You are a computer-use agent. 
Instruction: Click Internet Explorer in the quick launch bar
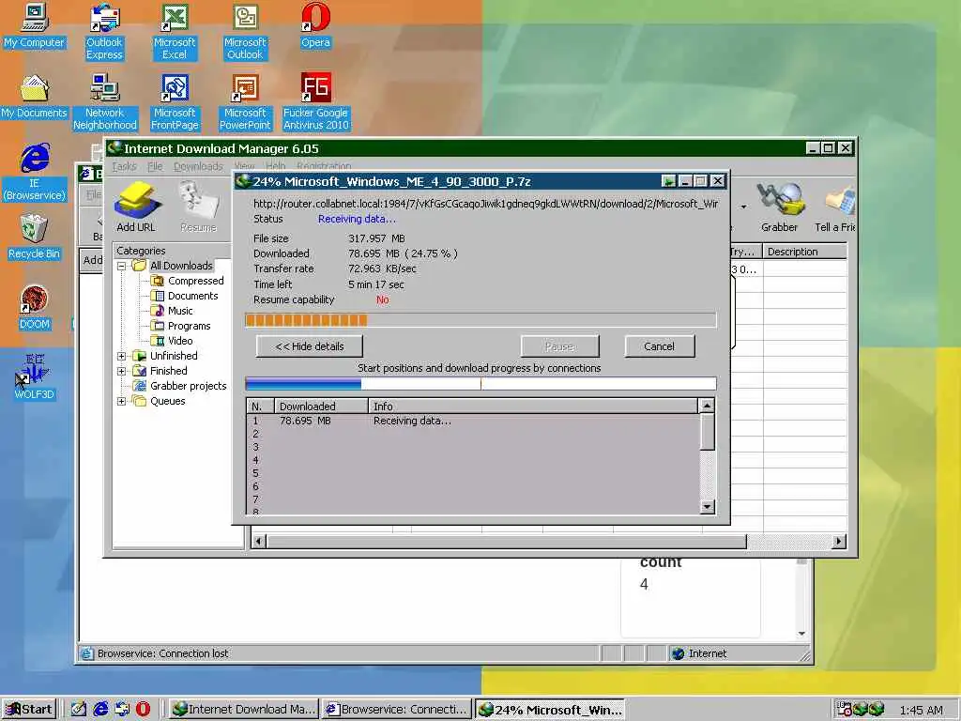(x=100, y=710)
